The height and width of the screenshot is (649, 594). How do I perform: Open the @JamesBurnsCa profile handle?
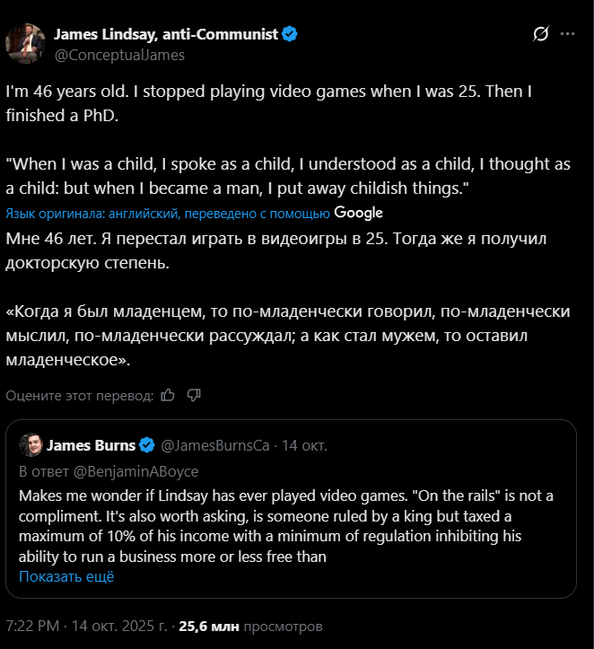pos(214,445)
